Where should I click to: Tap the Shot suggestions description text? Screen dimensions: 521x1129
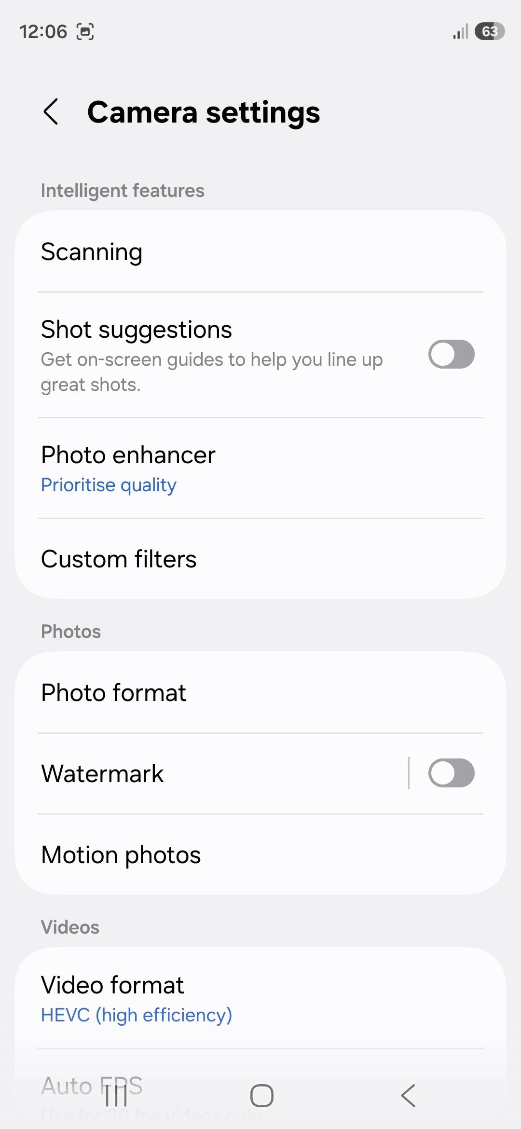(212, 372)
